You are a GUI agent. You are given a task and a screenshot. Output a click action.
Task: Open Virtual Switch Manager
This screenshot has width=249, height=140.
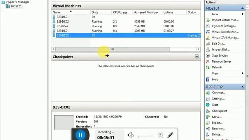pyautogui.click(x=225, y=32)
